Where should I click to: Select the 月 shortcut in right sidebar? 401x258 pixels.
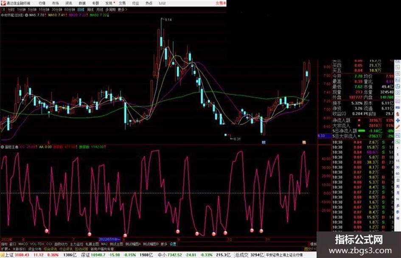[398, 193]
